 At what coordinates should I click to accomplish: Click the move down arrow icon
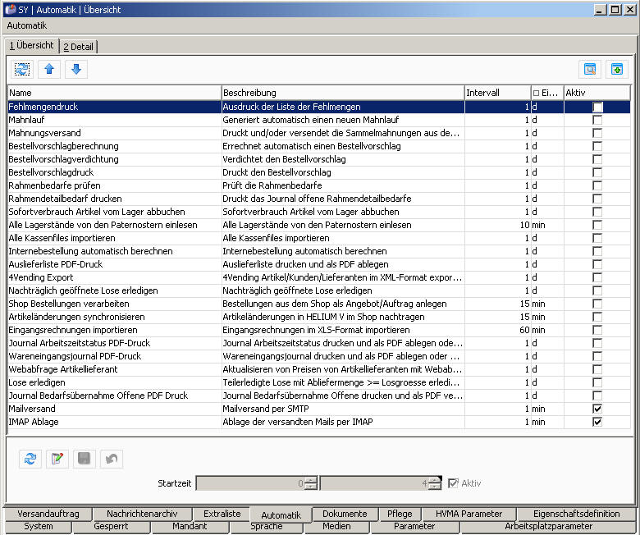point(75,70)
